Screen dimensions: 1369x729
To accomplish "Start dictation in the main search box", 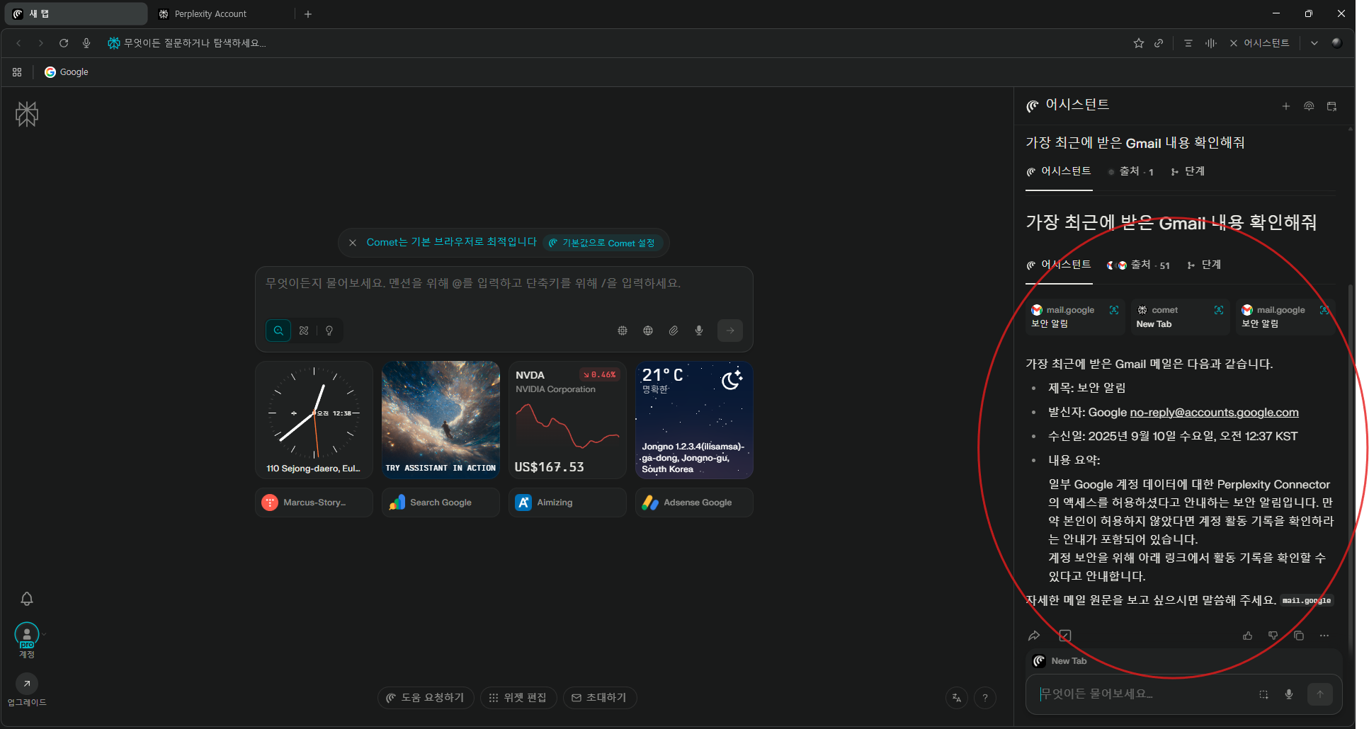I will (699, 331).
